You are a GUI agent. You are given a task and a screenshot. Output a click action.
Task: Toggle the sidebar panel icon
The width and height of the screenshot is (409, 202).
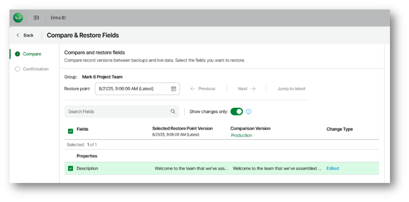(36, 18)
